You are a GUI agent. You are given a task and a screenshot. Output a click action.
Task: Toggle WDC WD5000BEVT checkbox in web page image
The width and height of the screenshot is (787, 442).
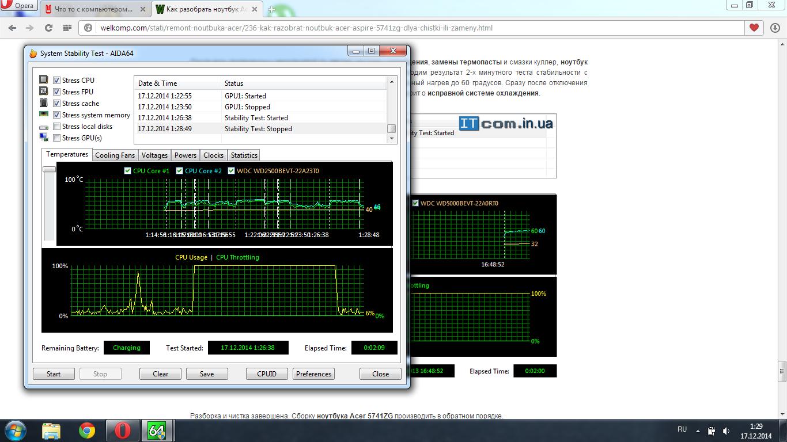[x=416, y=203]
